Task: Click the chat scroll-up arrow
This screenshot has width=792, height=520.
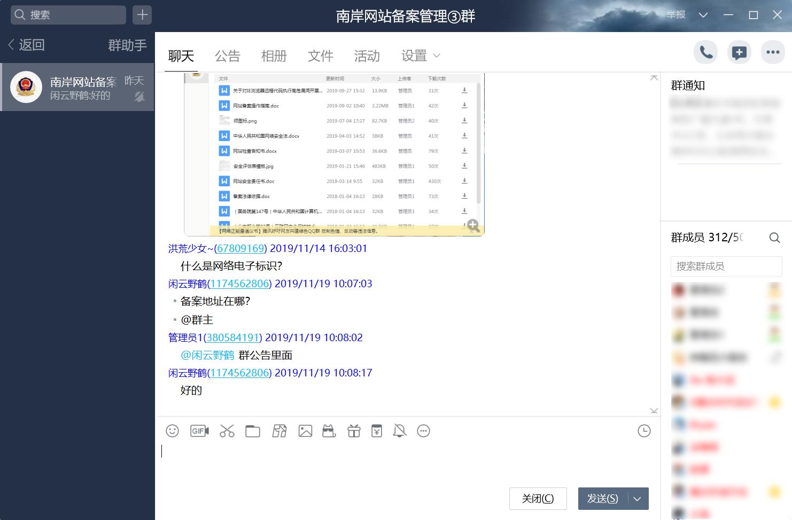Action: 654,78
